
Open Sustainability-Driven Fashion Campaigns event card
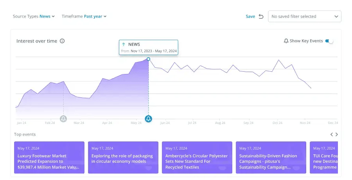(x=271, y=157)
